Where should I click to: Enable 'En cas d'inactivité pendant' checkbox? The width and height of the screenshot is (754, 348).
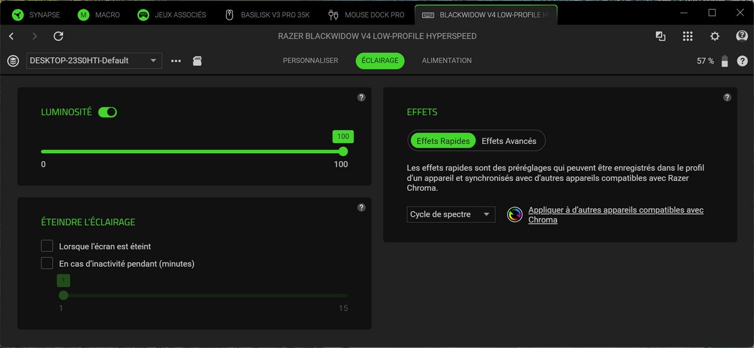click(x=46, y=263)
